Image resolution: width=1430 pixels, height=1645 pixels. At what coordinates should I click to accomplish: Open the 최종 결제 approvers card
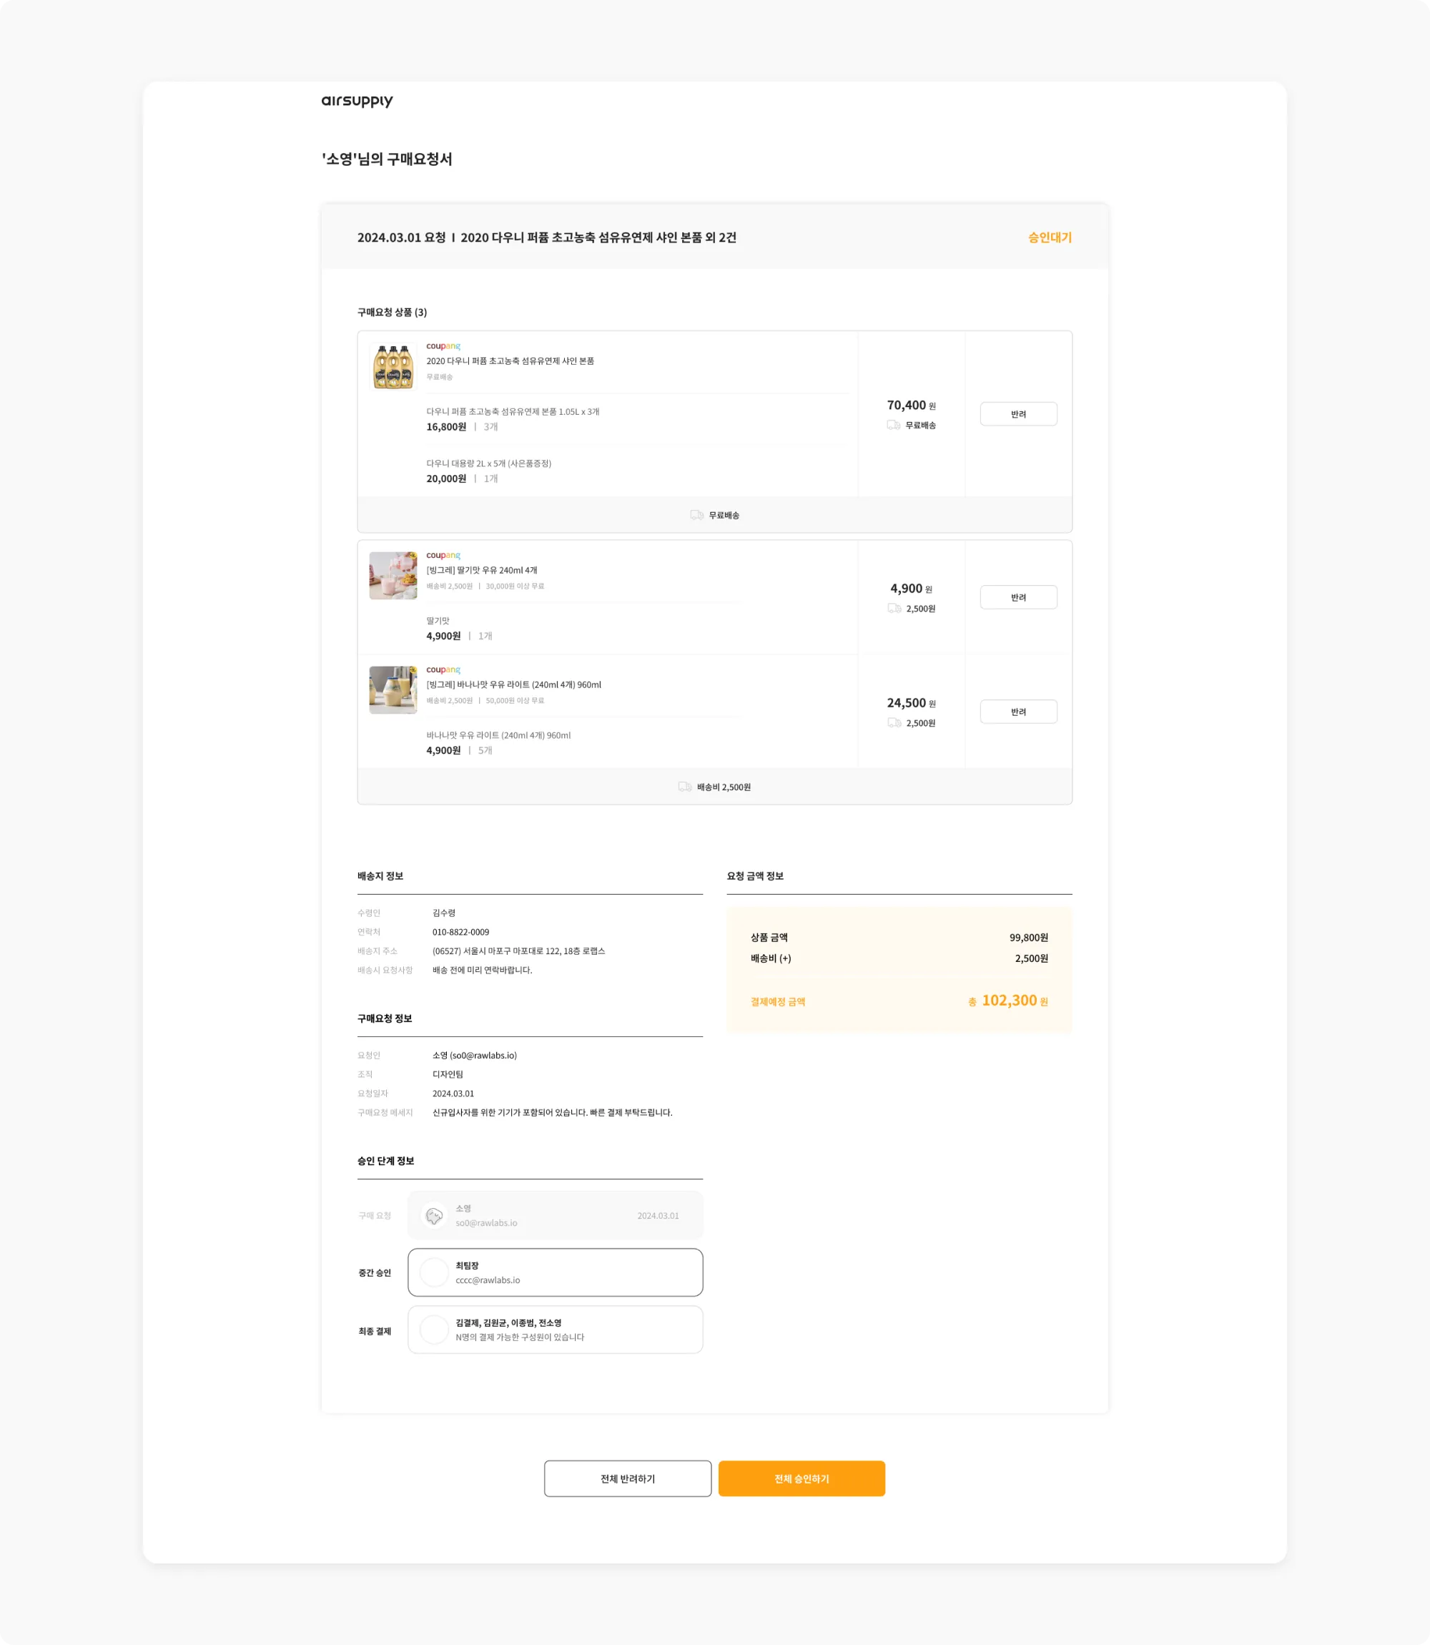575,1330
